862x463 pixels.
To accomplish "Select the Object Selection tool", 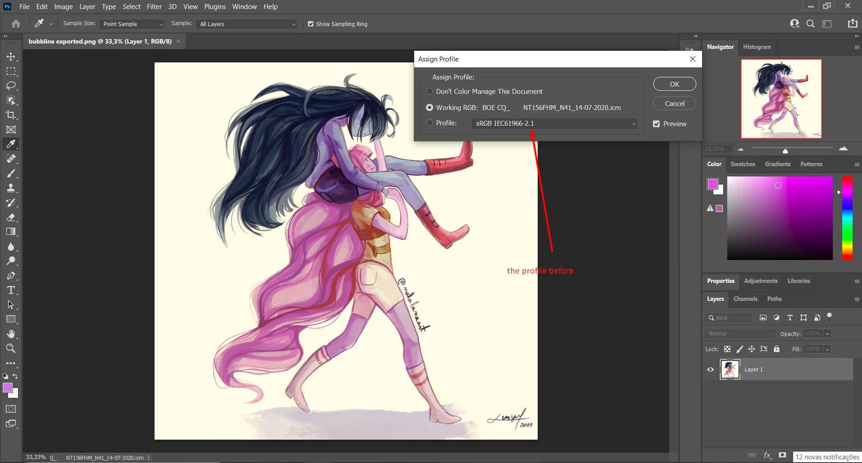I will [11, 100].
